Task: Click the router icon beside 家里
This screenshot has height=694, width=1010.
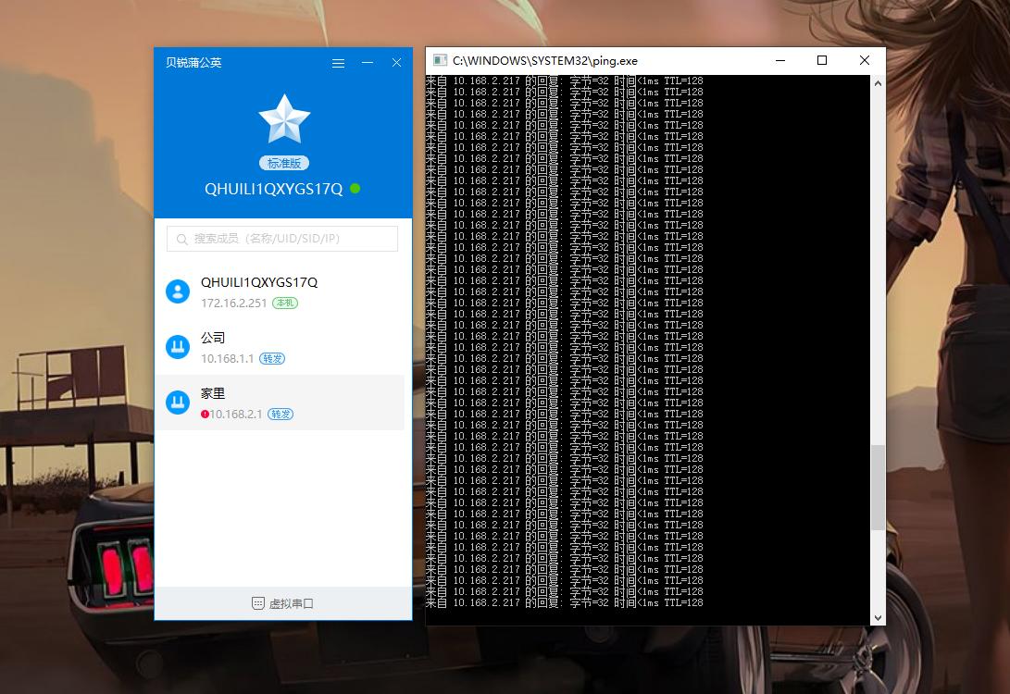Action: [177, 403]
